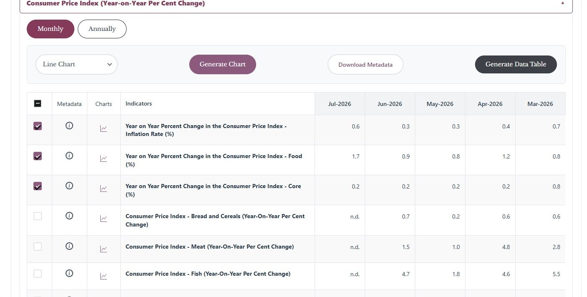
Task: Uncheck the CPI Core row checkbox
Action: [x=38, y=186]
